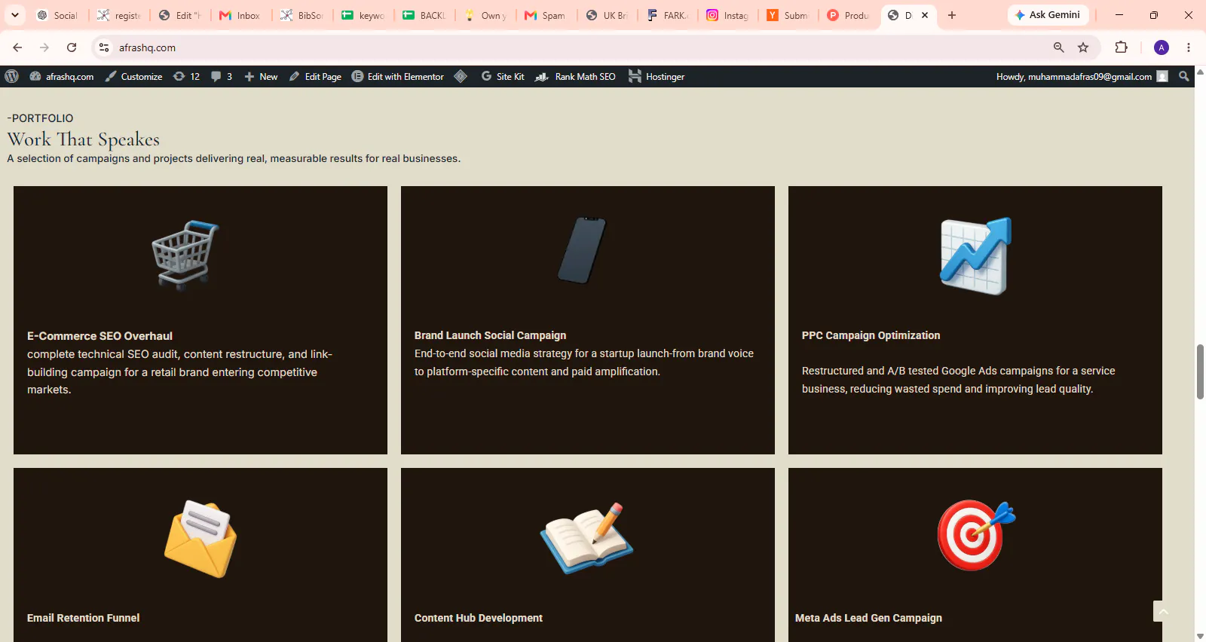Open the Rank Math SEO menu

[x=575, y=76]
